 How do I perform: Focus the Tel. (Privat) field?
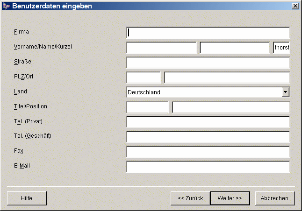(x=208, y=122)
